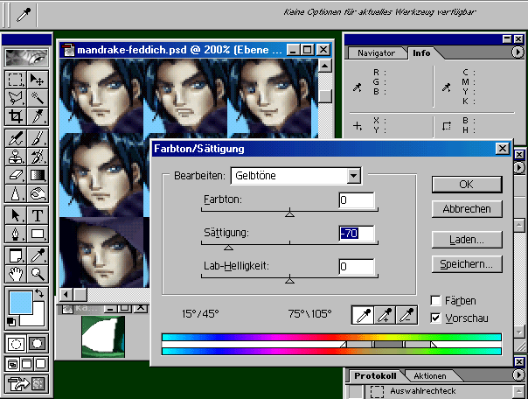Select the Eyedropper tool in toolbox
Image resolution: width=528 pixels, height=399 pixels.
pyautogui.click(x=37, y=255)
